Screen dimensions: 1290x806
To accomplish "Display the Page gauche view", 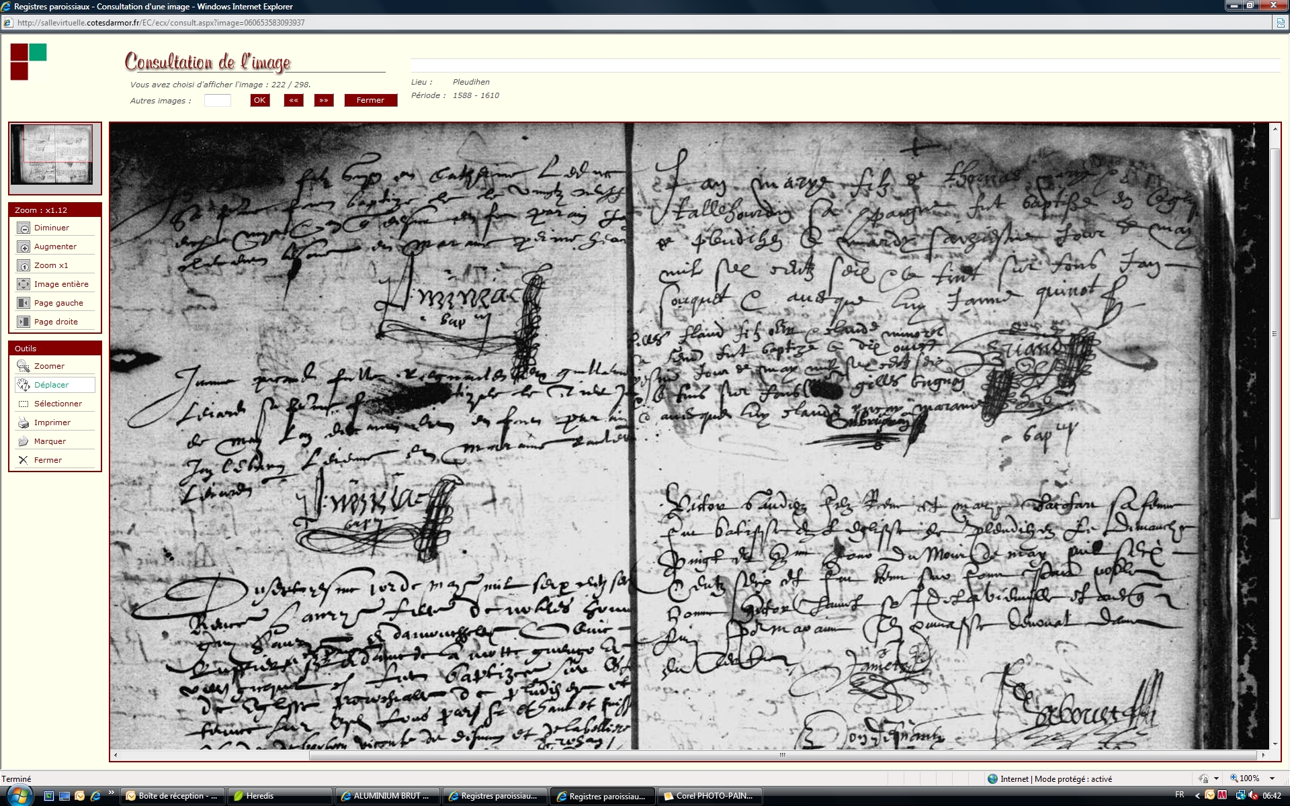I will [24, 304].
